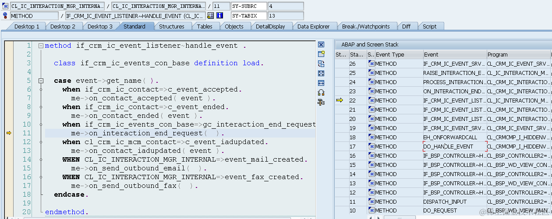Click ABAP and Screen Stack title bar

(x=443, y=44)
